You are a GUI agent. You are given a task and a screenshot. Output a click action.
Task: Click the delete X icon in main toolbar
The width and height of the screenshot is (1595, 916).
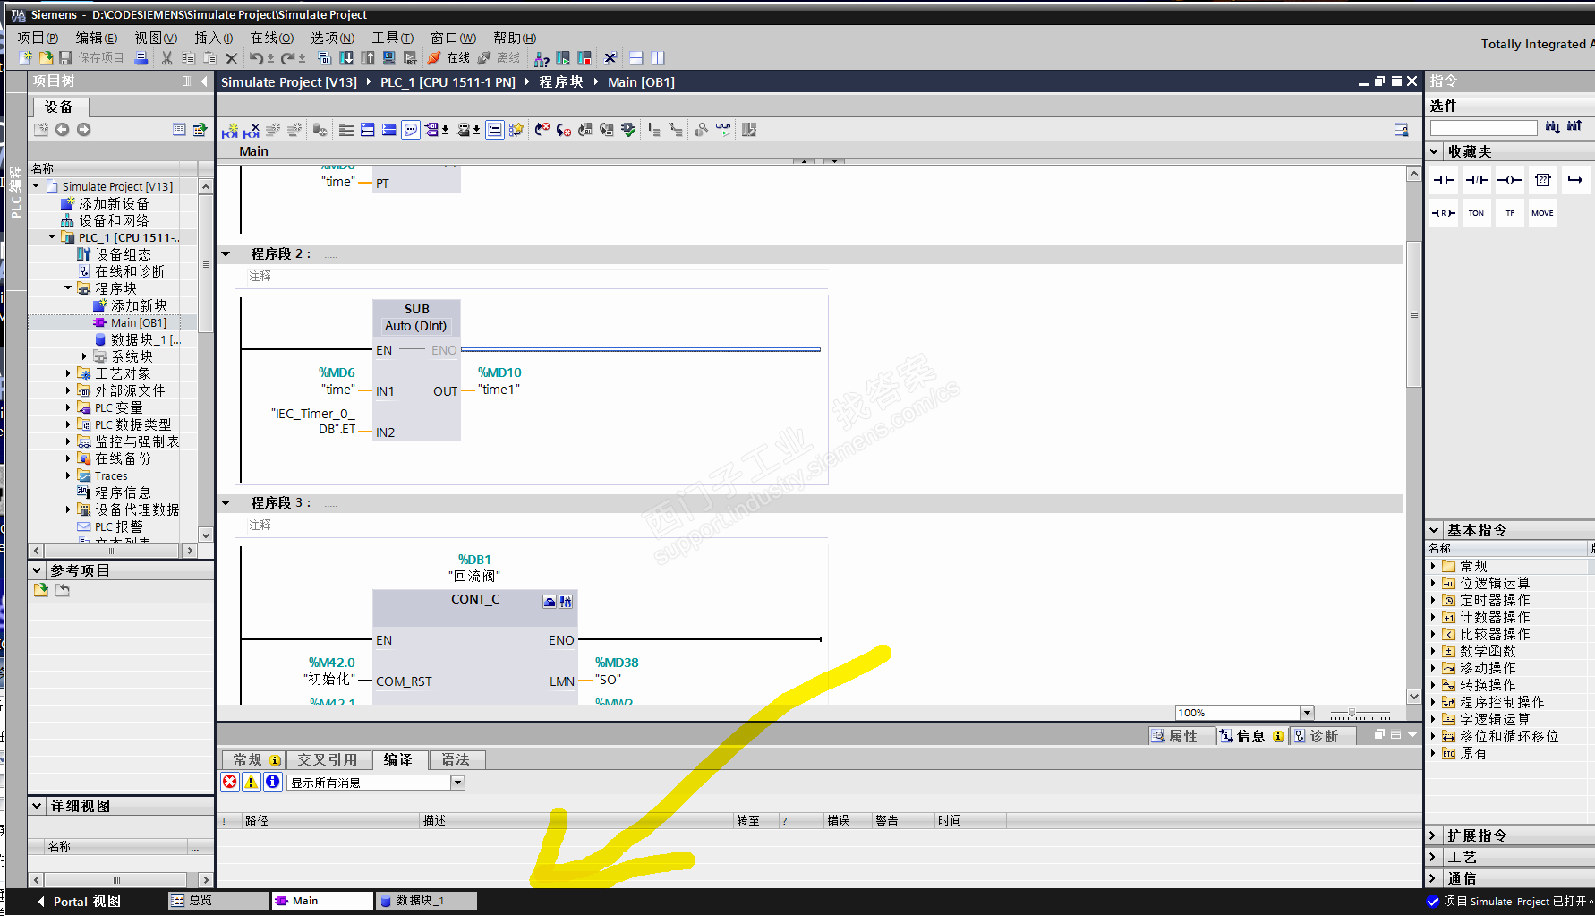point(232,58)
